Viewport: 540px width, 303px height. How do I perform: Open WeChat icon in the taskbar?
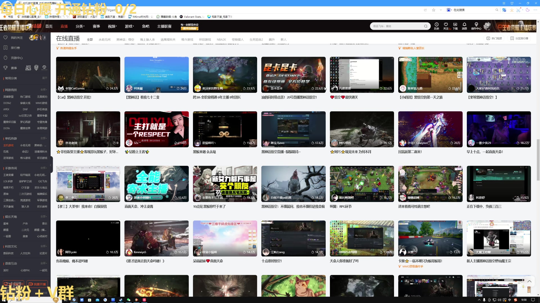pos(129,300)
